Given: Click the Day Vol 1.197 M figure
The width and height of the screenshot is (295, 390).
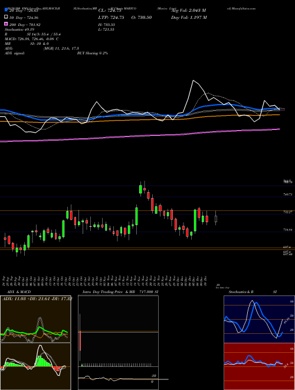Looking at the screenshot, I should 189,17.
